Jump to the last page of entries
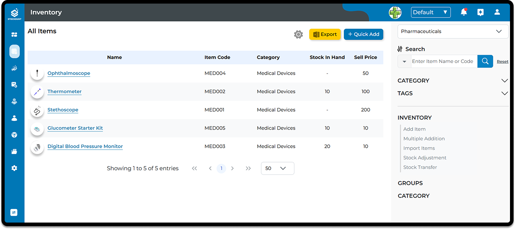Image resolution: width=515 pixels, height=229 pixels. [248, 168]
